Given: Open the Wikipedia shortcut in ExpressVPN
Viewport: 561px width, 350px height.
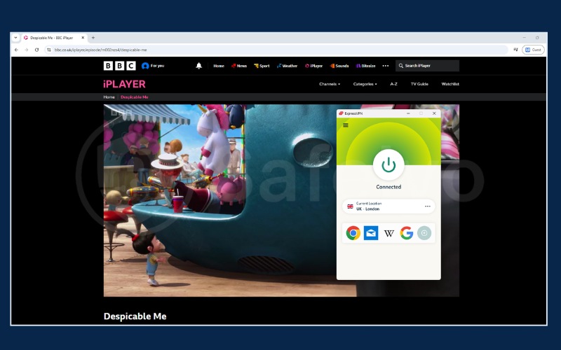Looking at the screenshot, I should (x=389, y=233).
